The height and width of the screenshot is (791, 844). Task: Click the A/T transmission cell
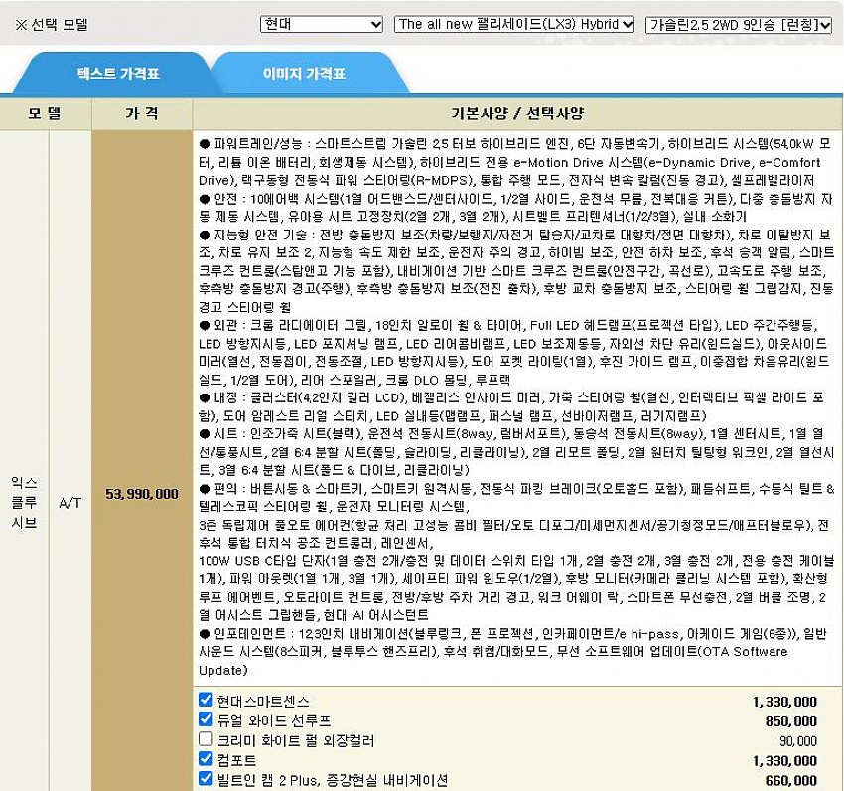point(70,502)
